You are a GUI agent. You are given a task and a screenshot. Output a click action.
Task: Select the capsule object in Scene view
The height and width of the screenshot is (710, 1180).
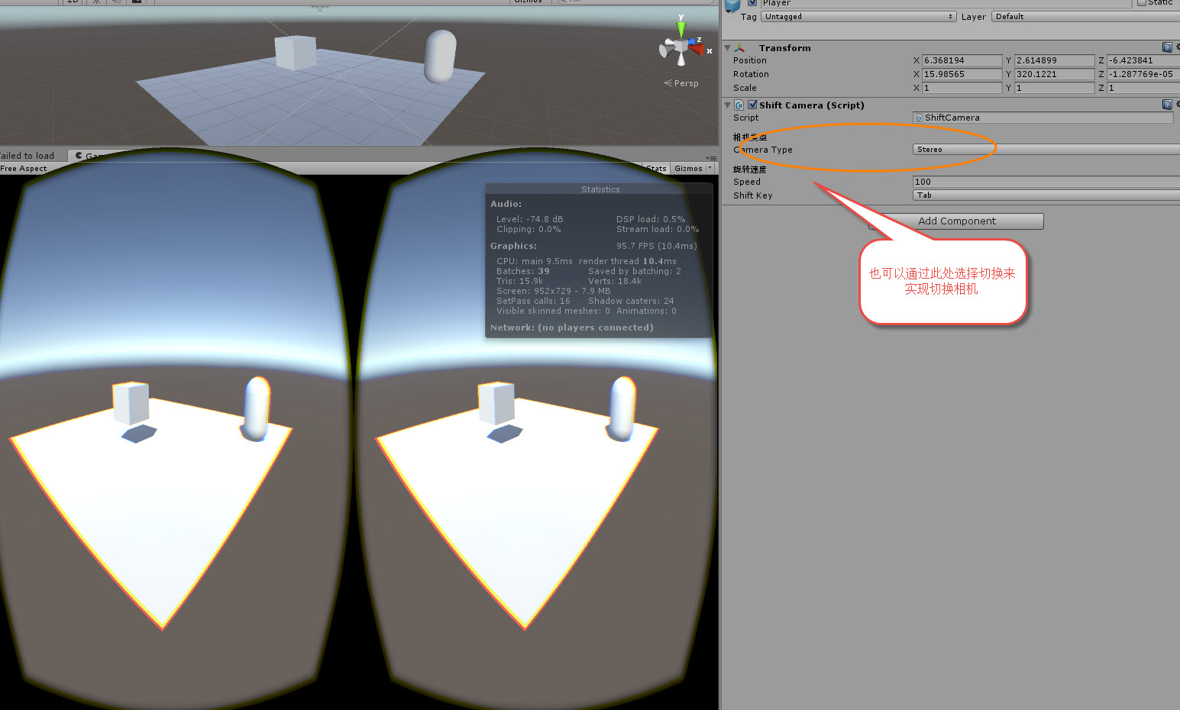[x=440, y=56]
